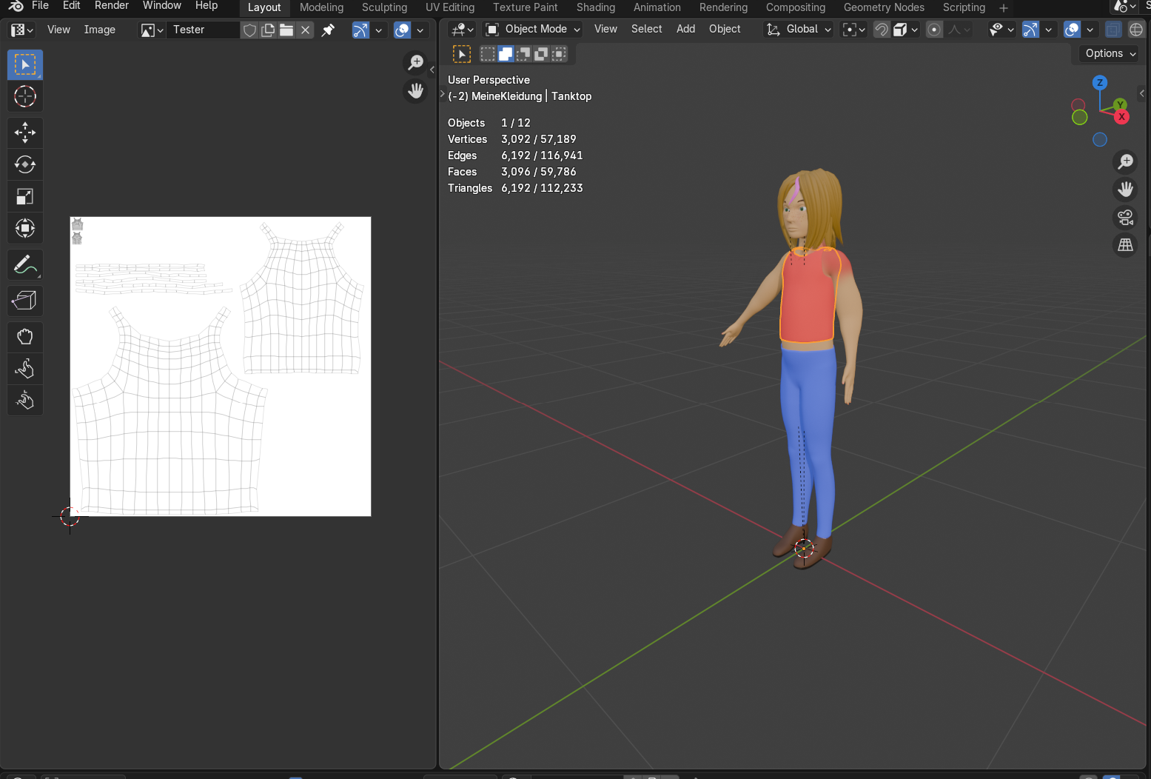Click the zoom magnifier icon in the viewport sidebar
The width and height of the screenshot is (1151, 779).
pyautogui.click(x=1125, y=161)
